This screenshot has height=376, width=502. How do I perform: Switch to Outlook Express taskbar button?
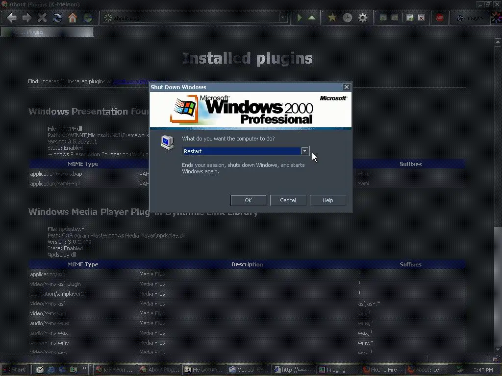click(249, 370)
